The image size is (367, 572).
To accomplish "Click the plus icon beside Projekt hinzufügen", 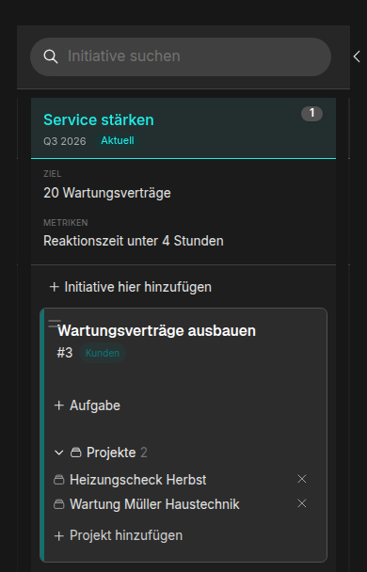I will pos(58,536).
